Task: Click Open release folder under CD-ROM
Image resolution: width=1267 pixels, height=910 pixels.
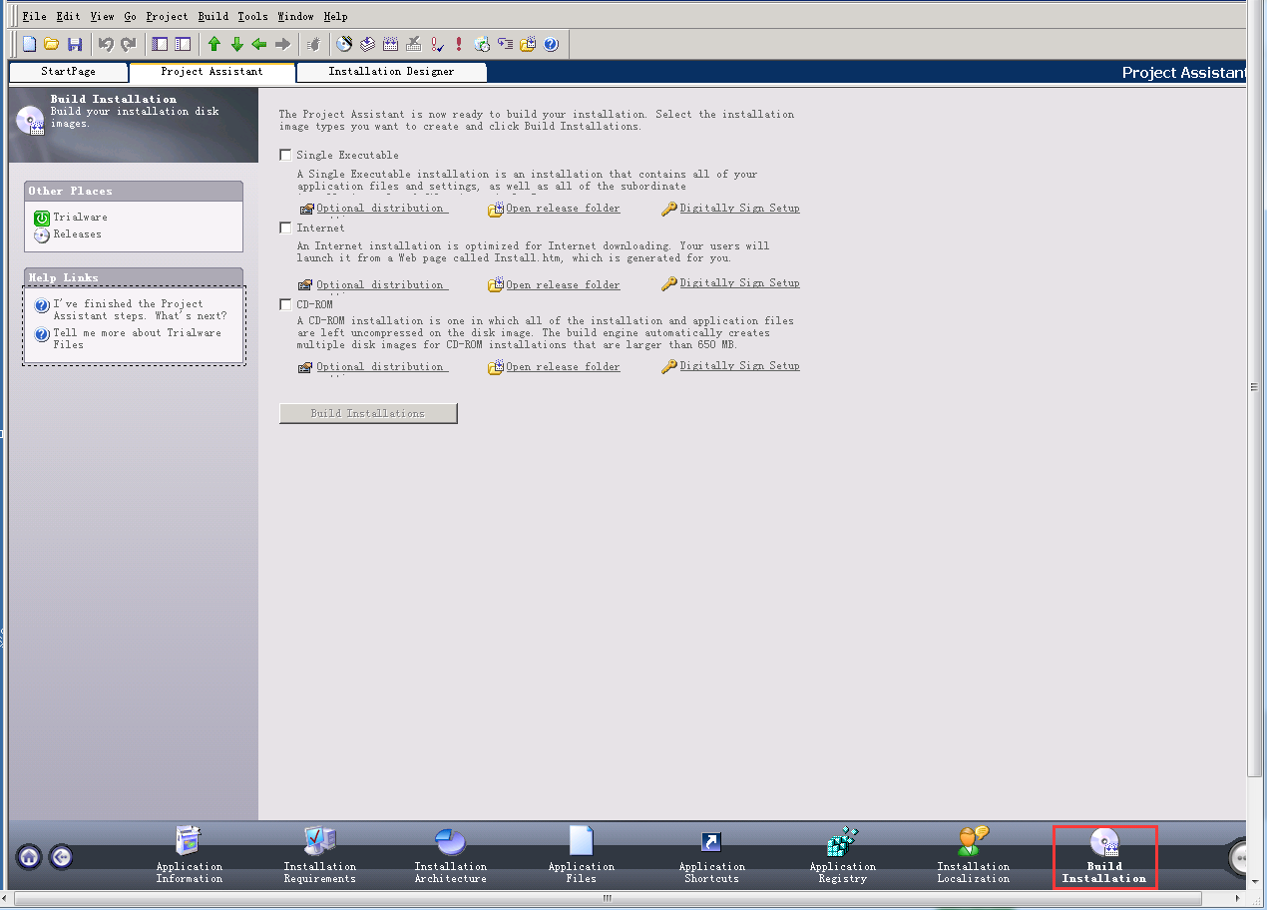Action: click(562, 367)
